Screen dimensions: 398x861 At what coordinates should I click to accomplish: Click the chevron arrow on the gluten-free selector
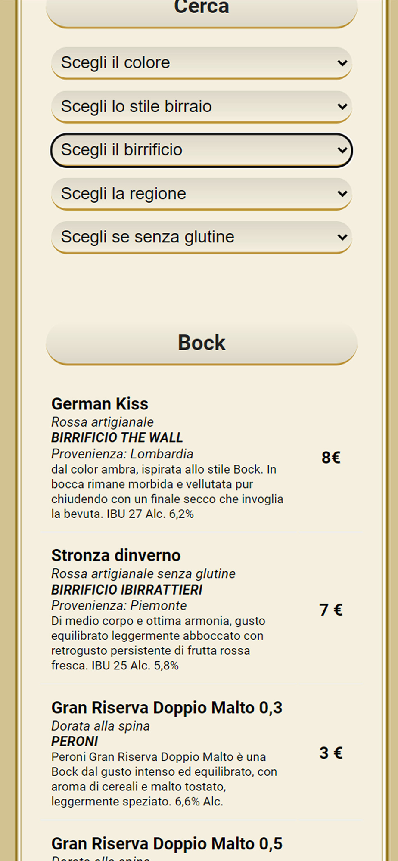click(342, 238)
